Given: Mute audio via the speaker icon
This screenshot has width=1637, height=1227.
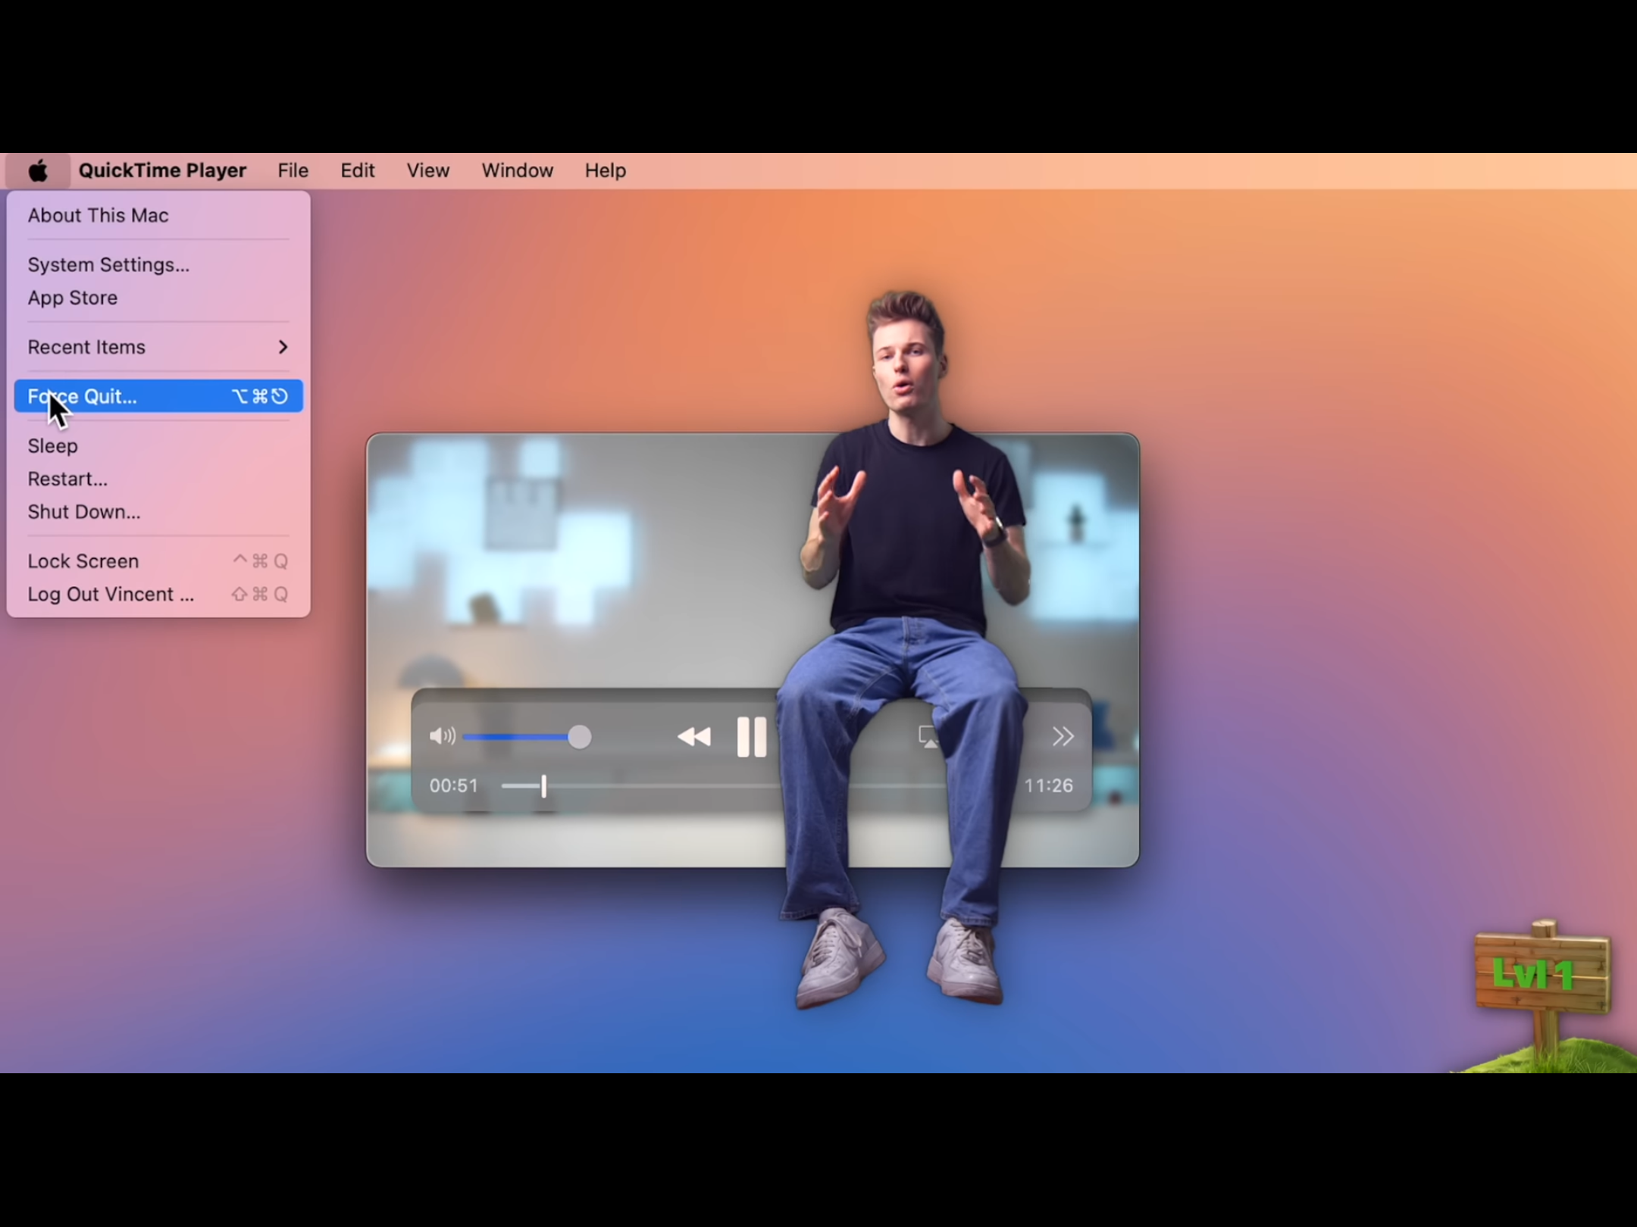Looking at the screenshot, I should pyautogui.click(x=442, y=736).
